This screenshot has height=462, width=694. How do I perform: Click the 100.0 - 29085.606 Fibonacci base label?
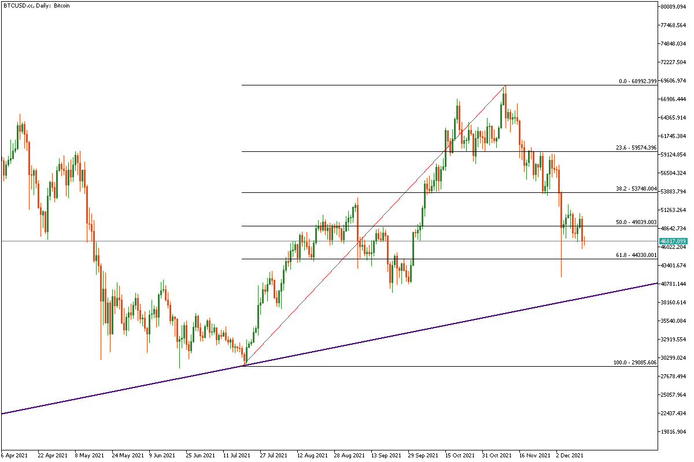(634, 363)
